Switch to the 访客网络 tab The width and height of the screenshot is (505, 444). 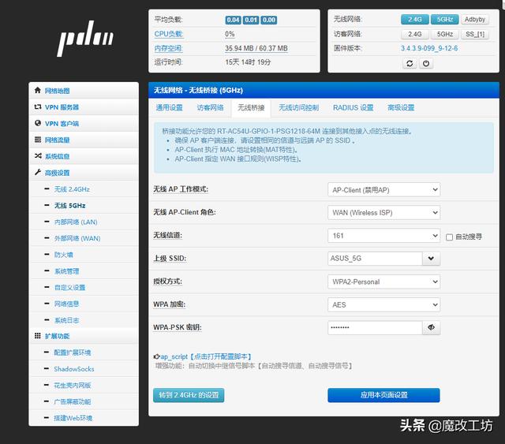tap(210, 108)
